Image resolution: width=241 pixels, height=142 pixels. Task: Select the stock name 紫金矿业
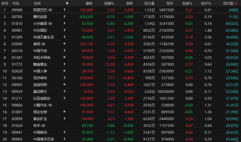(40, 119)
